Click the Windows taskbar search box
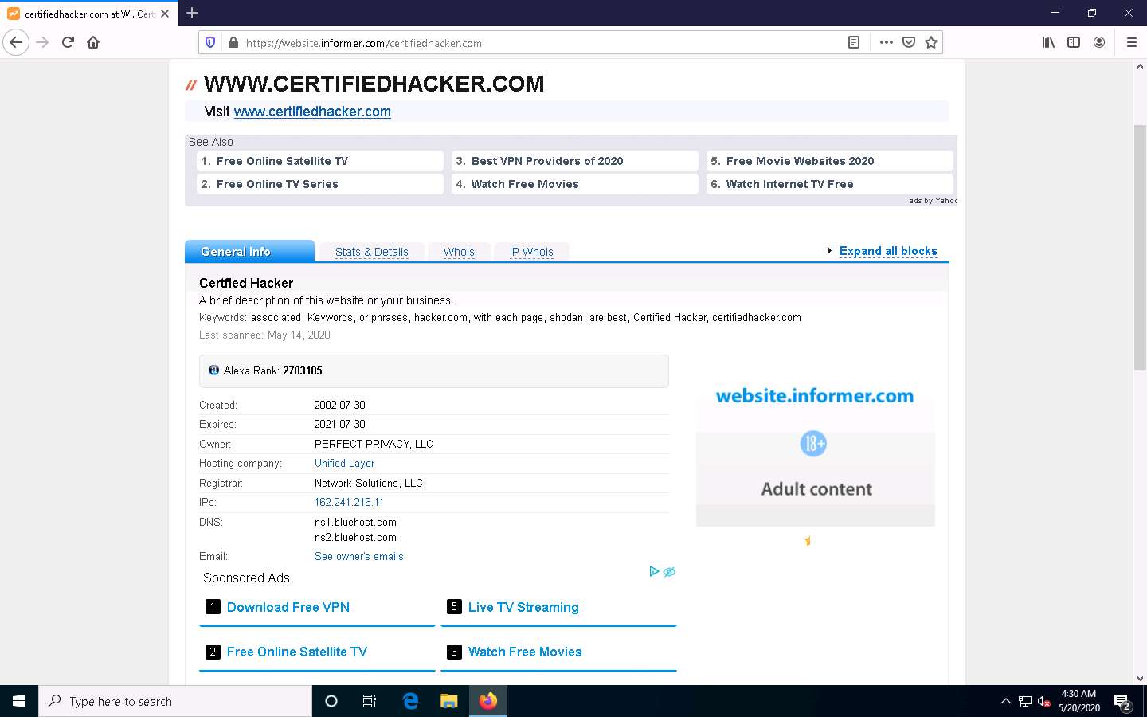Image resolution: width=1147 pixels, height=717 pixels. coord(175,701)
